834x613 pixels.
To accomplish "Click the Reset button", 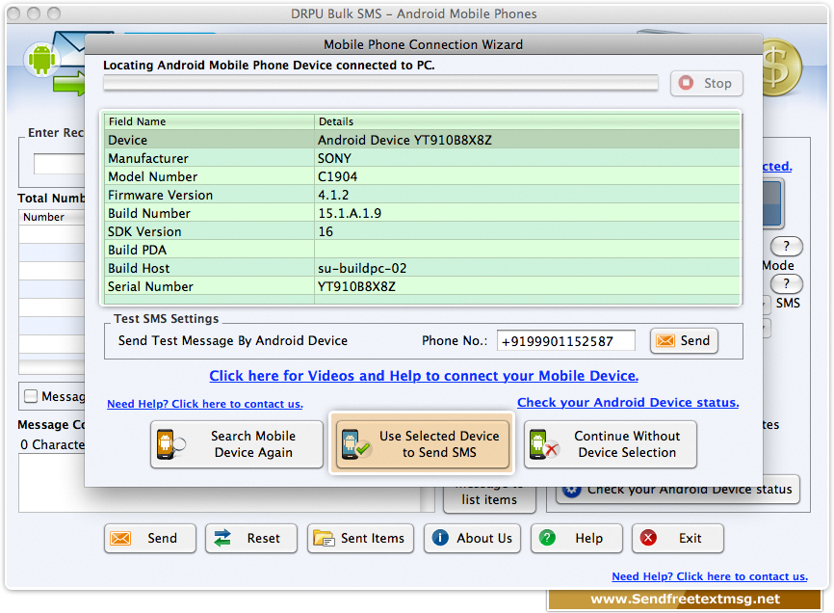I will [x=251, y=539].
